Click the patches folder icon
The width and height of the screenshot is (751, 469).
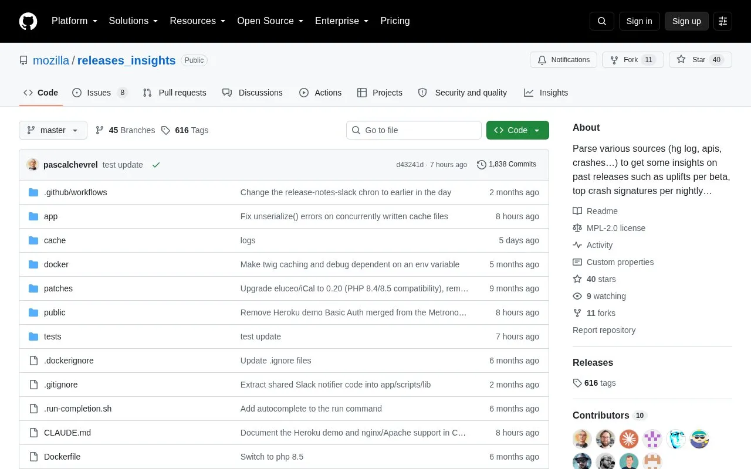(x=33, y=288)
